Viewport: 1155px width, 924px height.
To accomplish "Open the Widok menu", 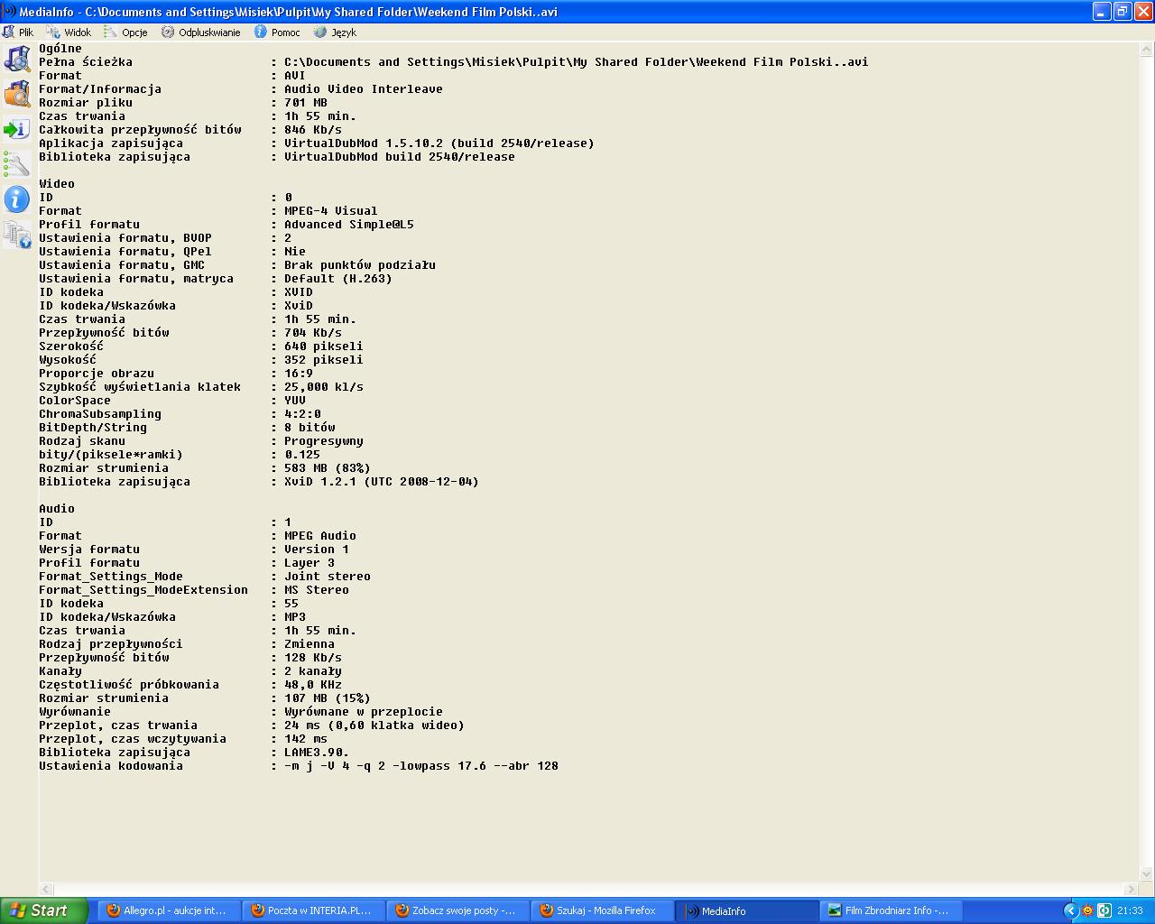I will click(69, 32).
